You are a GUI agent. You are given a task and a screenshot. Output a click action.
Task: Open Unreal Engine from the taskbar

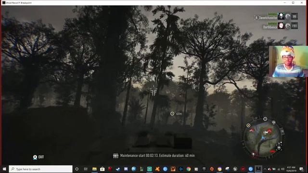tap(235, 169)
